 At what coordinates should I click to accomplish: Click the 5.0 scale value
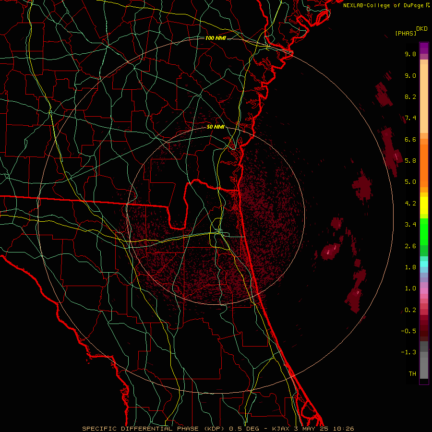tap(410, 182)
